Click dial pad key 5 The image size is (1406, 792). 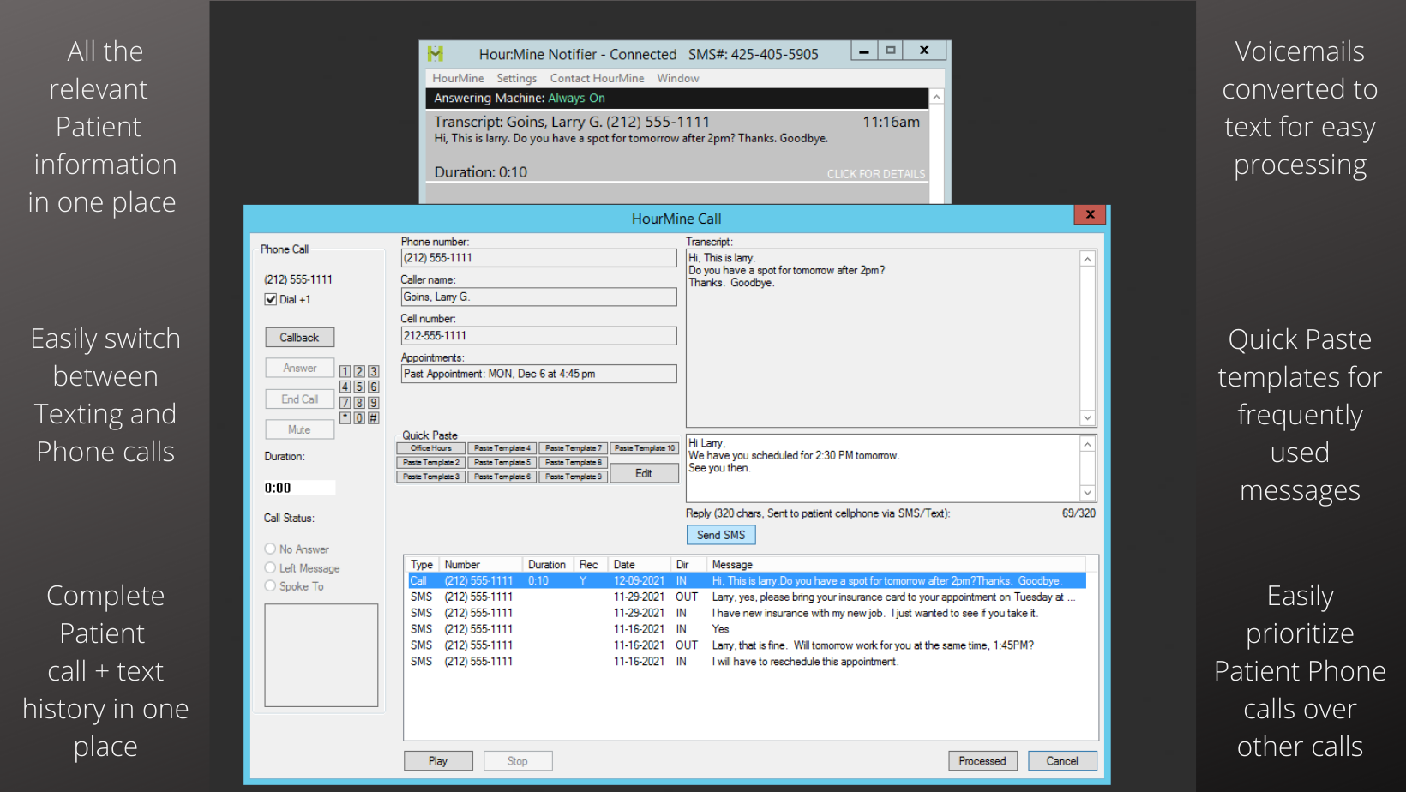click(359, 387)
